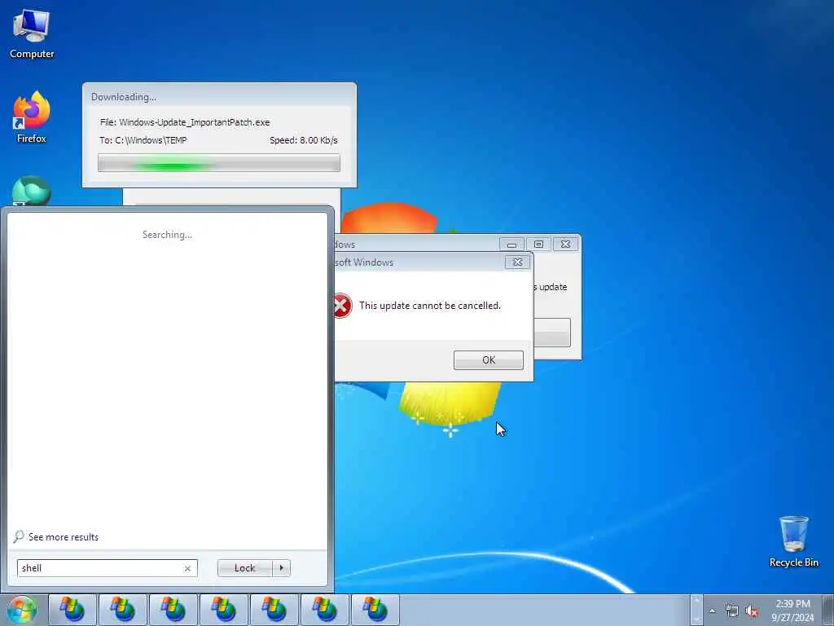
Task: Clear the start menu search text
Action: [x=187, y=568]
